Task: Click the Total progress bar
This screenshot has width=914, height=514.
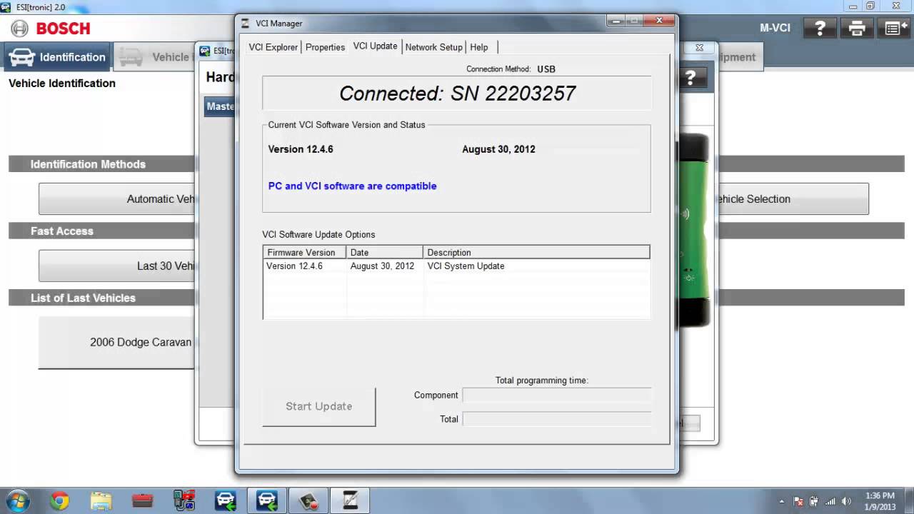Action: pyautogui.click(x=557, y=419)
